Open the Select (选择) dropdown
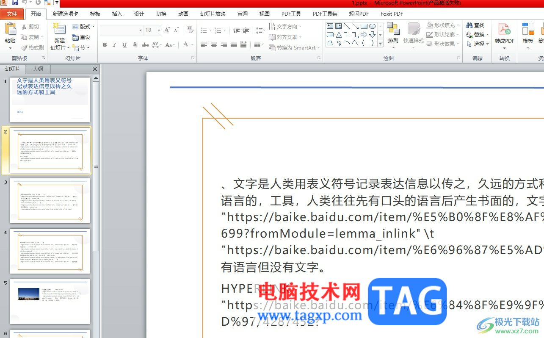Screen dimensions: 544x338 point(478,44)
